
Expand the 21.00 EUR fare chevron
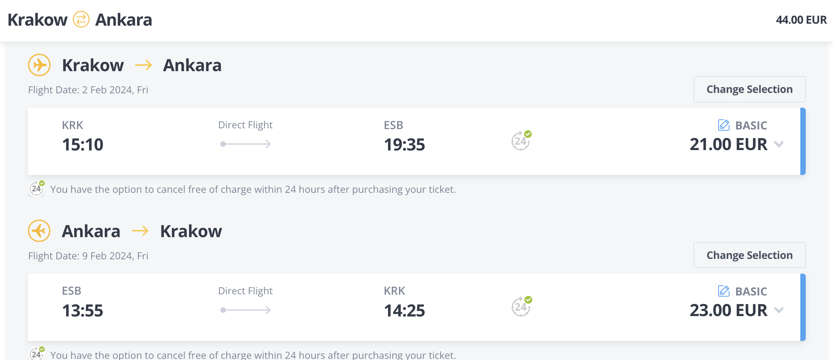(779, 144)
